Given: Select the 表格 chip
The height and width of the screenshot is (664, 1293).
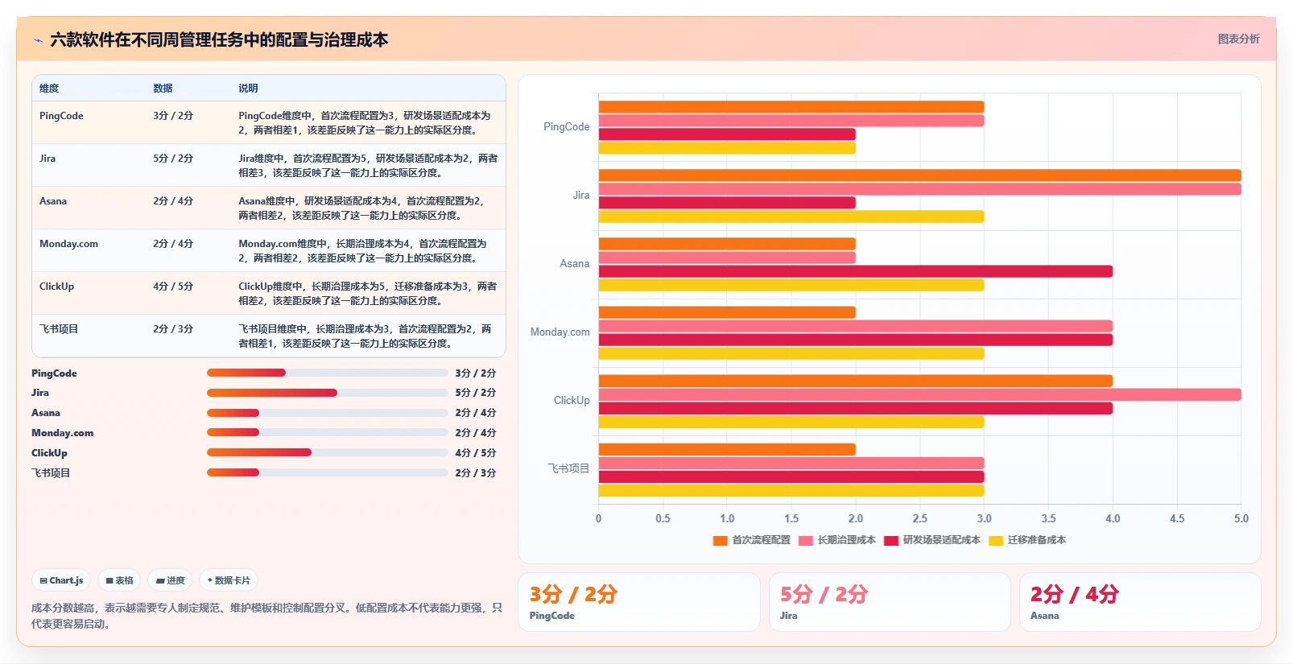Looking at the screenshot, I should [119, 580].
